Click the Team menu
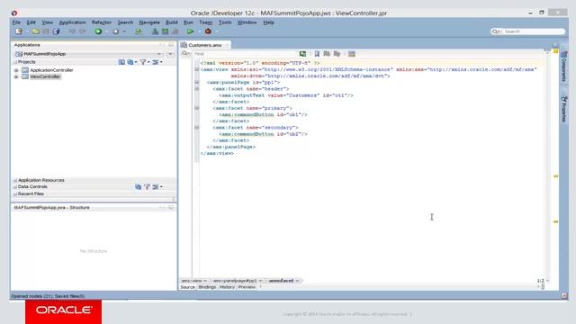 pyautogui.click(x=205, y=22)
